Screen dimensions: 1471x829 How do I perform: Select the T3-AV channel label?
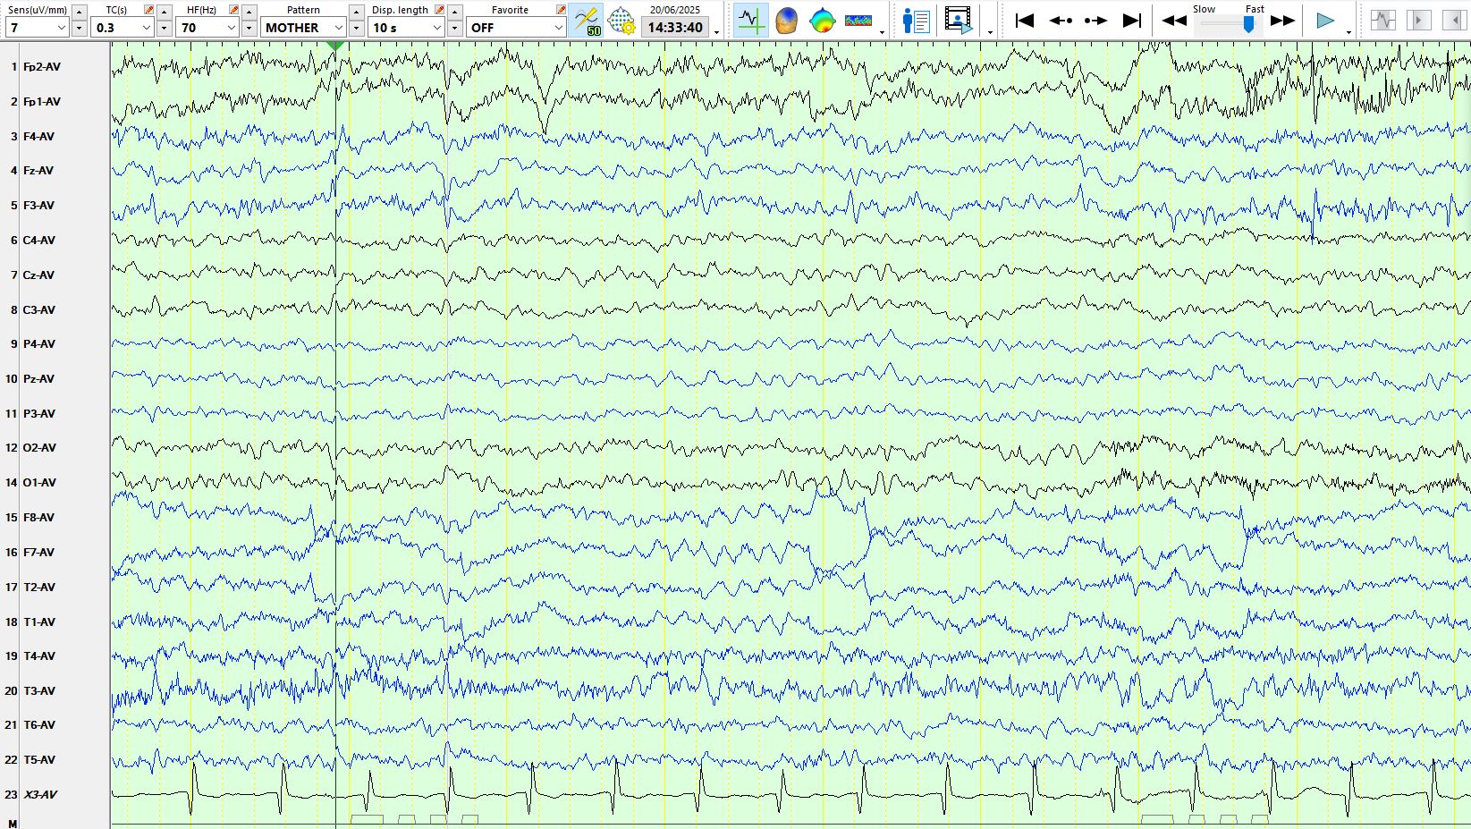tap(39, 691)
